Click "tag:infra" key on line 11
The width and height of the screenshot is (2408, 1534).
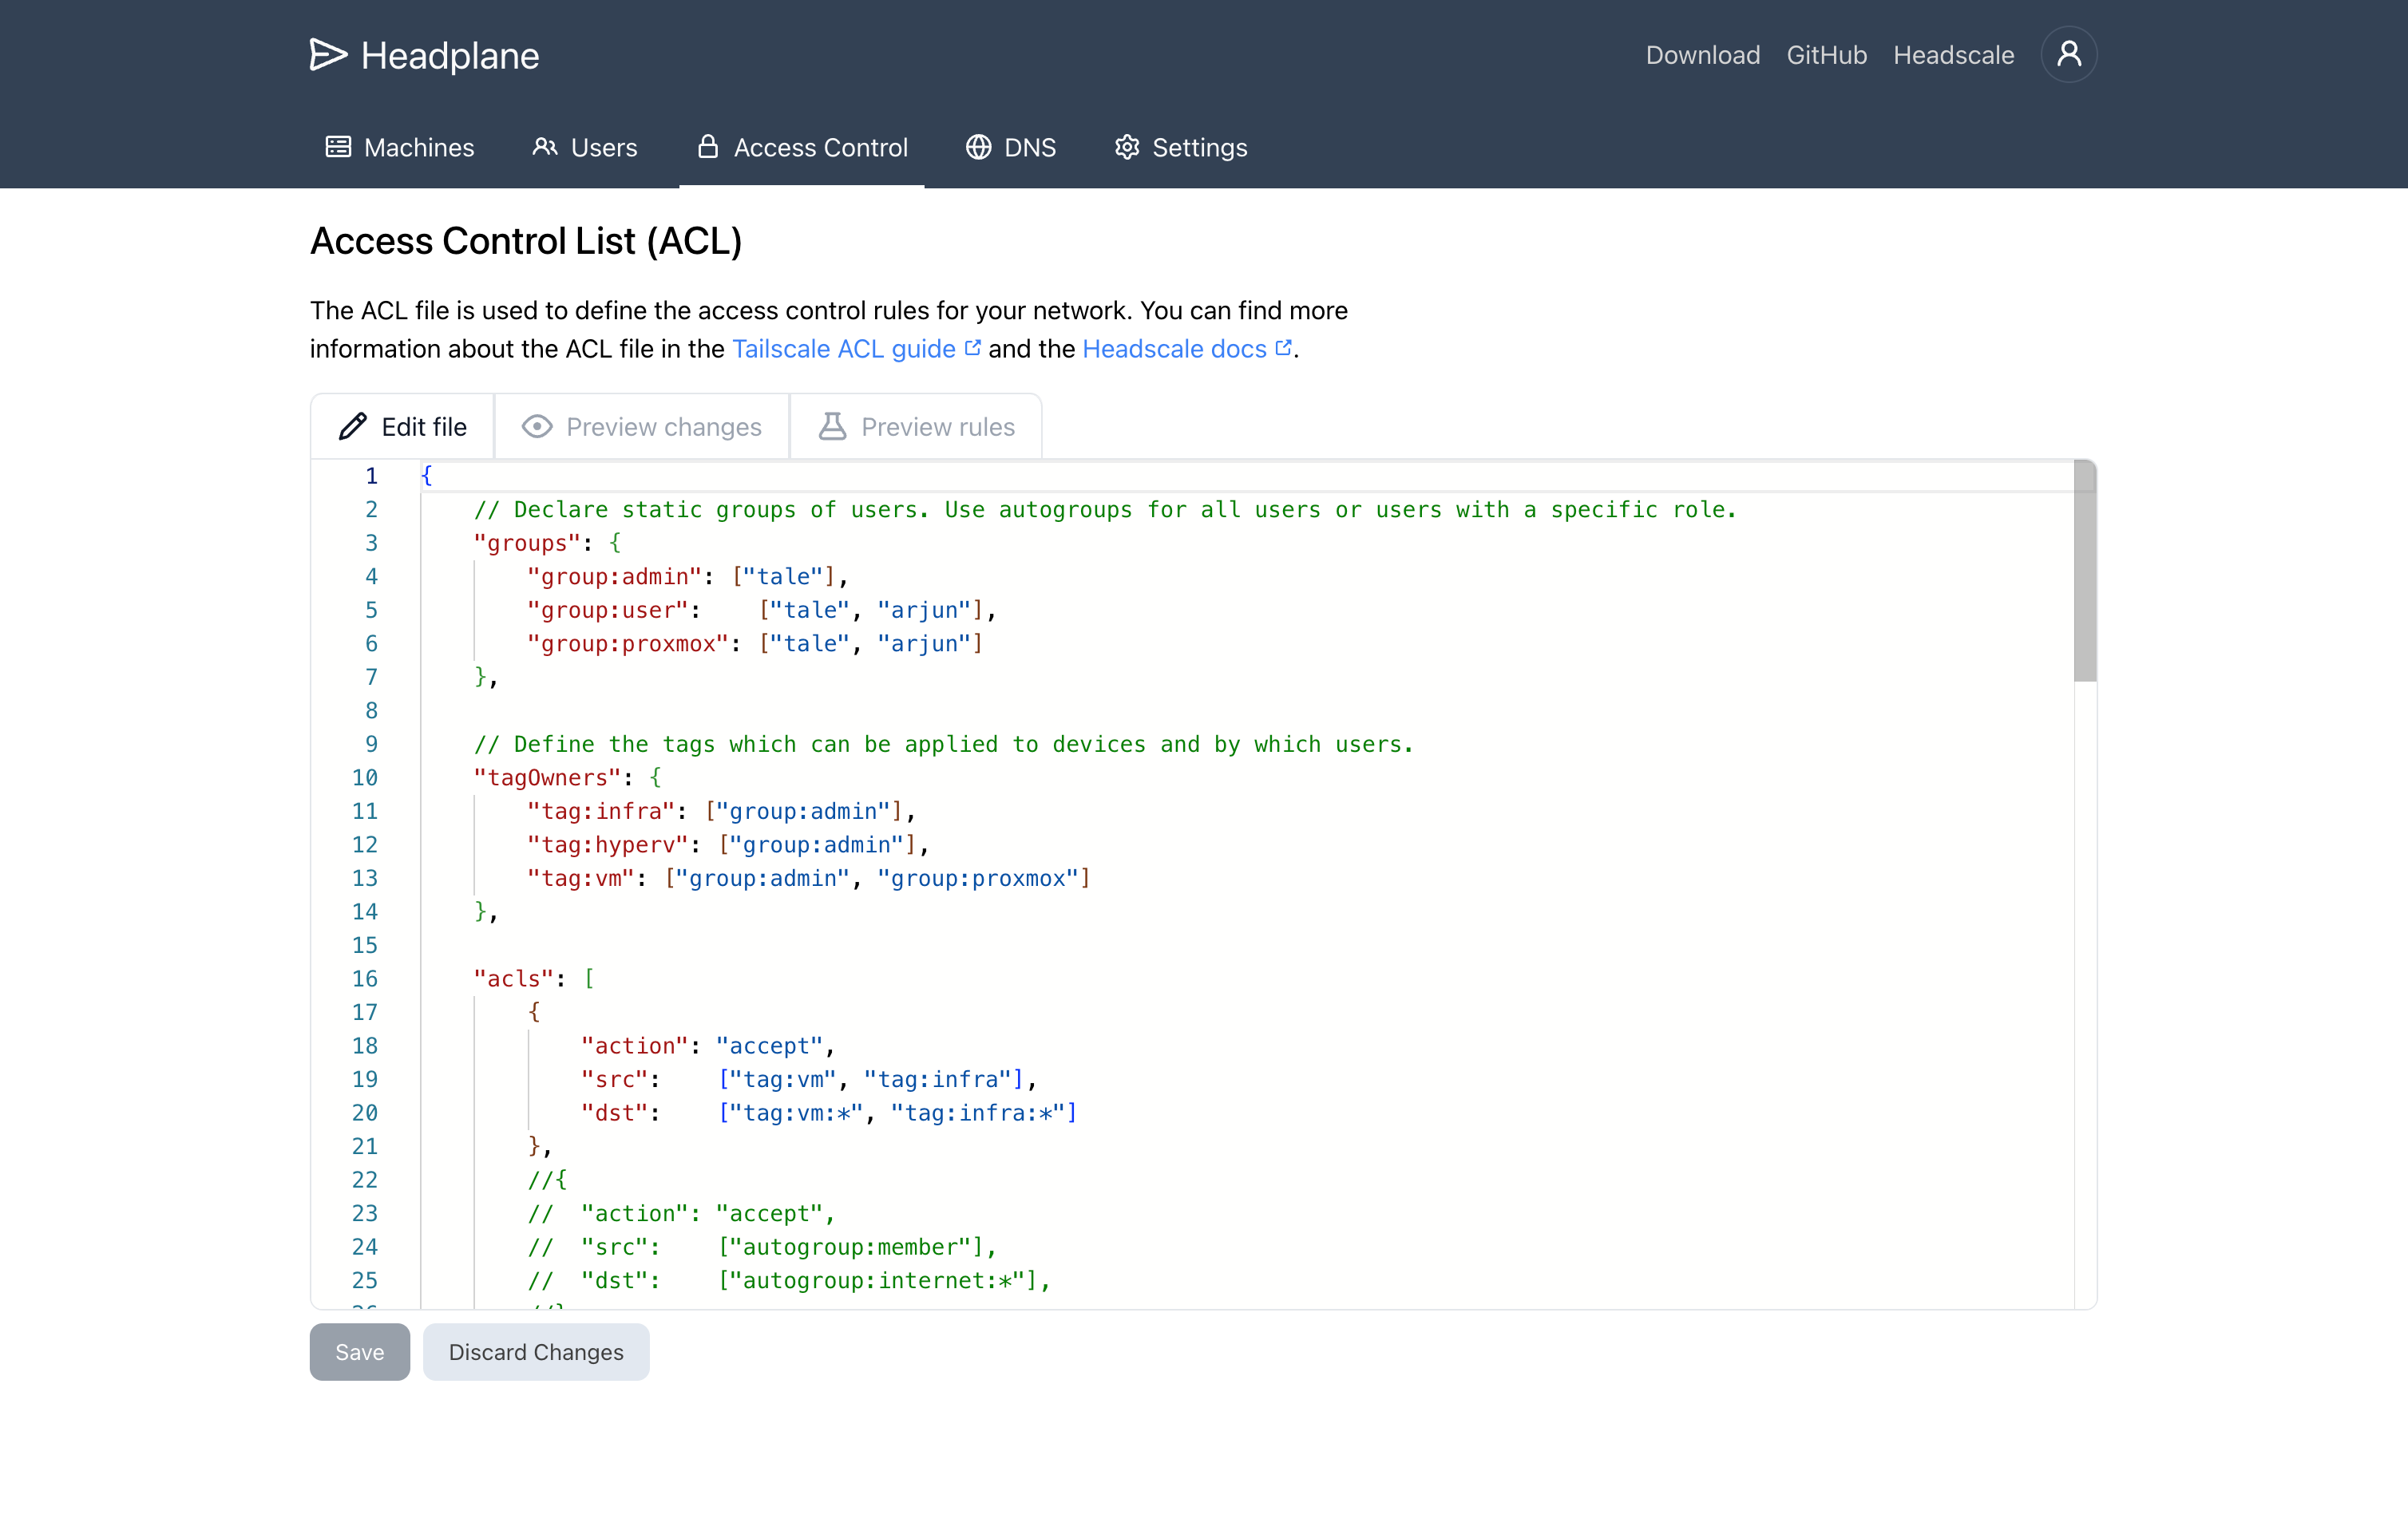click(601, 812)
